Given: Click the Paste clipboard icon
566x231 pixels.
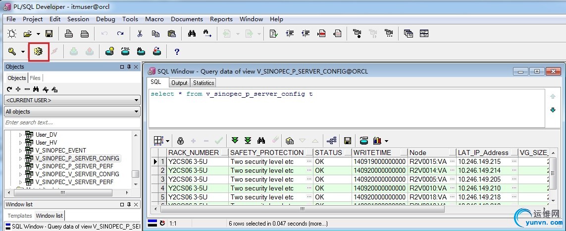Looking at the screenshot, I should click(x=172, y=34).
